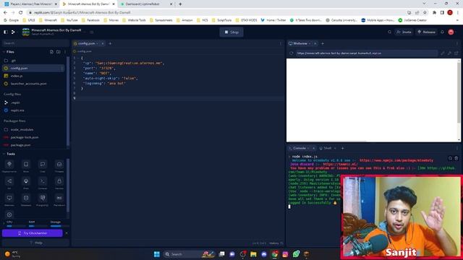Open the workspace search magnifier

click(389, 32)
